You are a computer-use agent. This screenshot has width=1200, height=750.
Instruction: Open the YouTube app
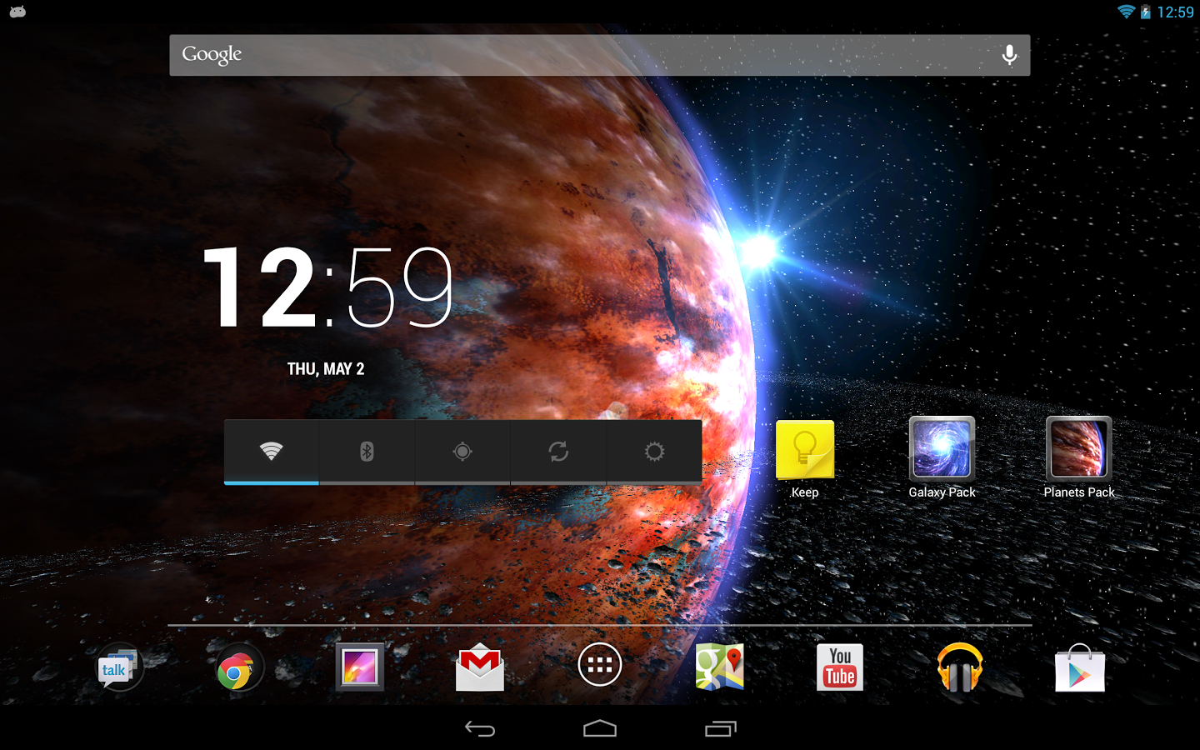(840, 667)
